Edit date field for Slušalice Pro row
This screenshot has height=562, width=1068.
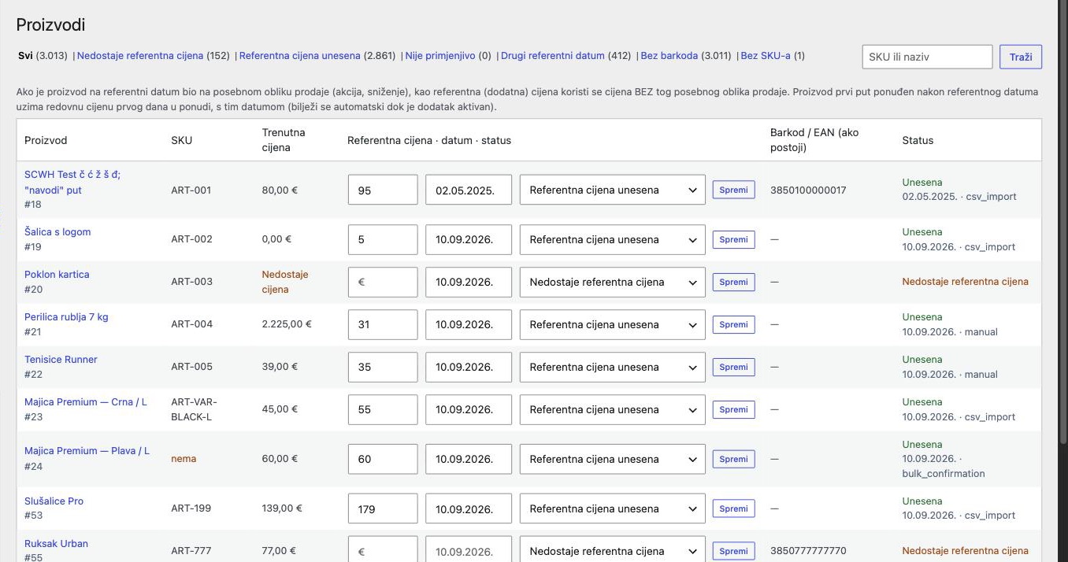click(469, 508)
